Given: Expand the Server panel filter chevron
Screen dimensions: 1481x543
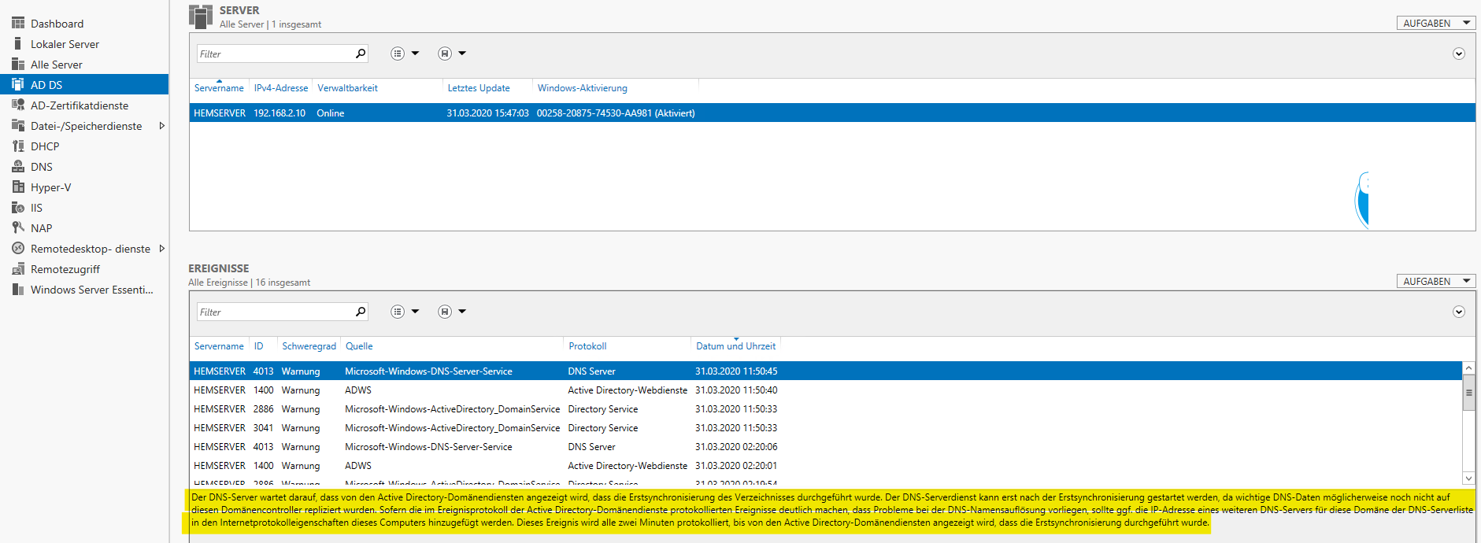Looking at the screenshot, I should [1459, 54].
